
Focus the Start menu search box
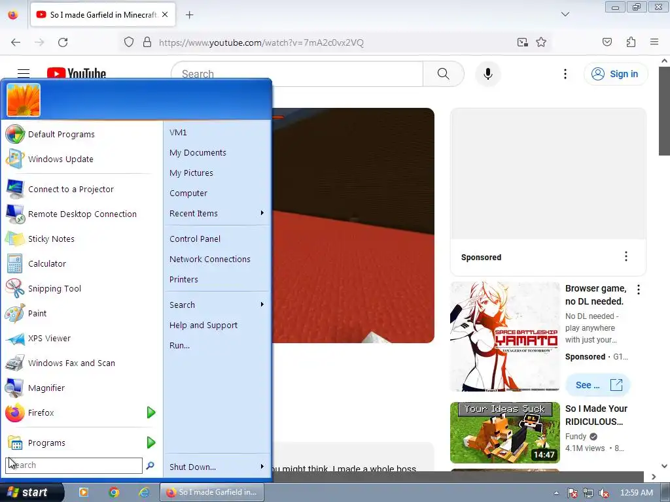(74, 465)
